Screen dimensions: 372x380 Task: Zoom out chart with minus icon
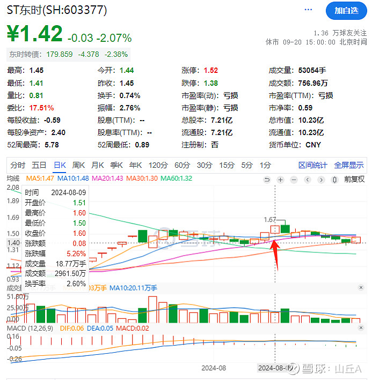click(x=294, y=180)
